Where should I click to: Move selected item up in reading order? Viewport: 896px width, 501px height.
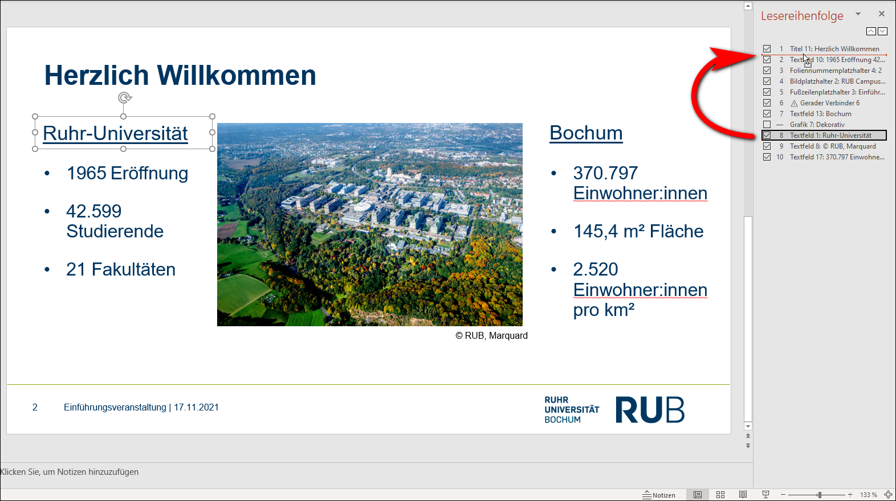pos(871,31)
